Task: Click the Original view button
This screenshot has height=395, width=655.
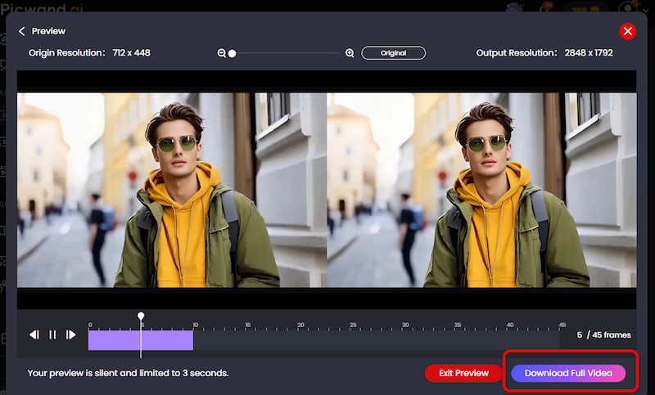Action: click(394, 53)
